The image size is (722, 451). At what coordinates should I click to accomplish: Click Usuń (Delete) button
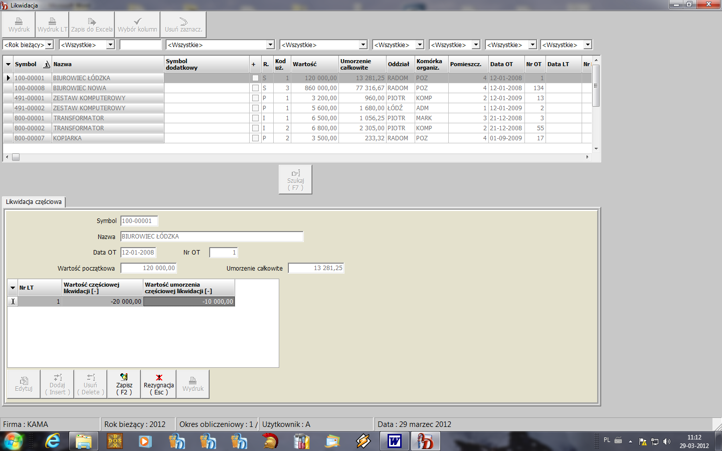click(91, 384)
